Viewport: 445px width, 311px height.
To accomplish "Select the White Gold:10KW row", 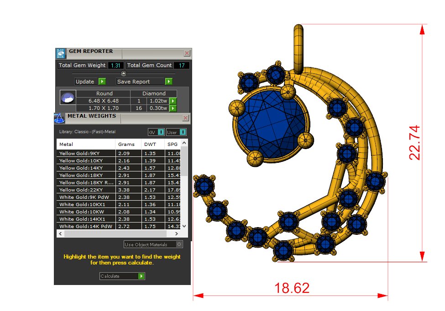I will tap(119, 212).
